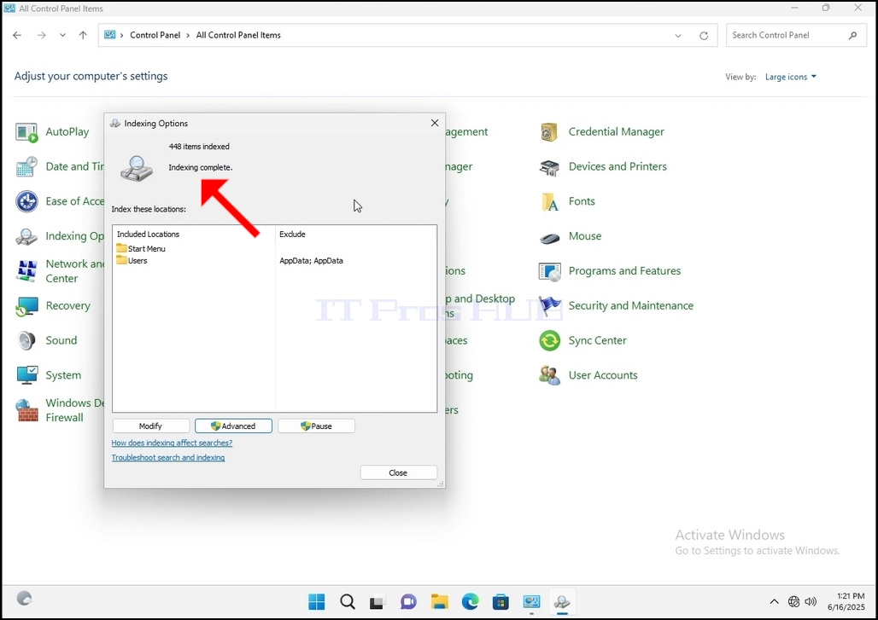878x620 pixels.
Task: Open 'Troubleshoot search and indexing' link
Action: [x=168, y=457]
